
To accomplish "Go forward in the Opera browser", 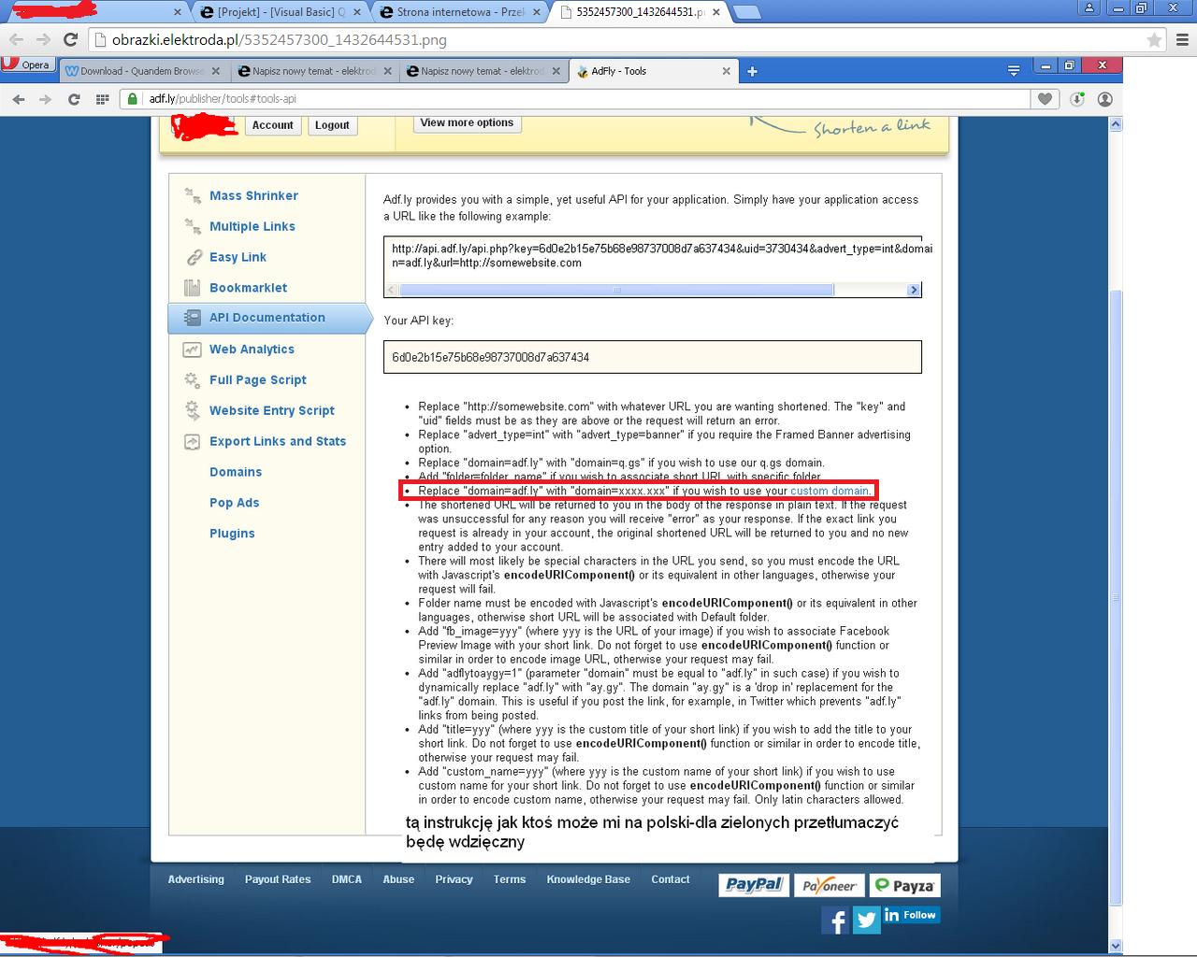I will point(45,99).
